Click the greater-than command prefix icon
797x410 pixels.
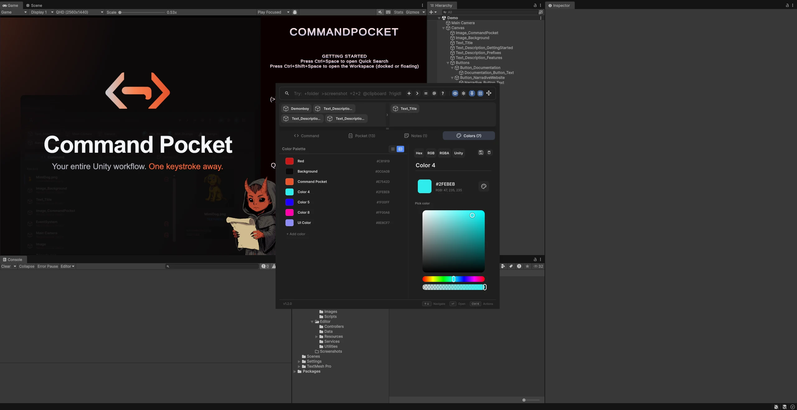[x=417, y=93]
